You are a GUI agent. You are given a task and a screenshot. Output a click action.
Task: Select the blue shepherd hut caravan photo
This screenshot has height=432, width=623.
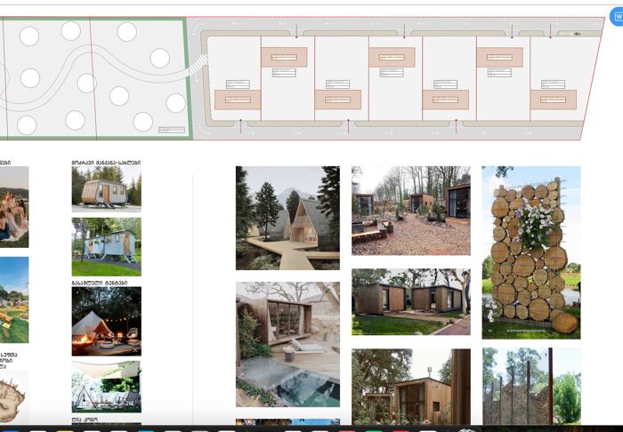coord(107,247)
